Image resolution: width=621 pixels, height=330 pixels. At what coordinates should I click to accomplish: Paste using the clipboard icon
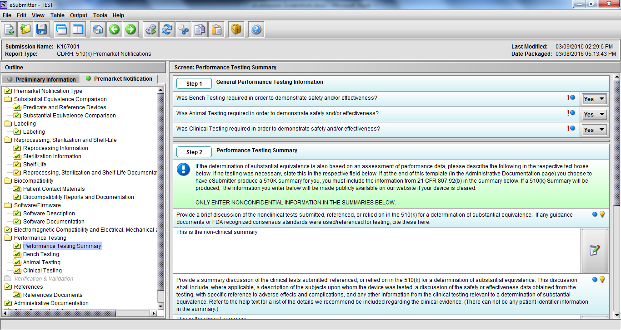pyautogui.click(x=217, y=29)
